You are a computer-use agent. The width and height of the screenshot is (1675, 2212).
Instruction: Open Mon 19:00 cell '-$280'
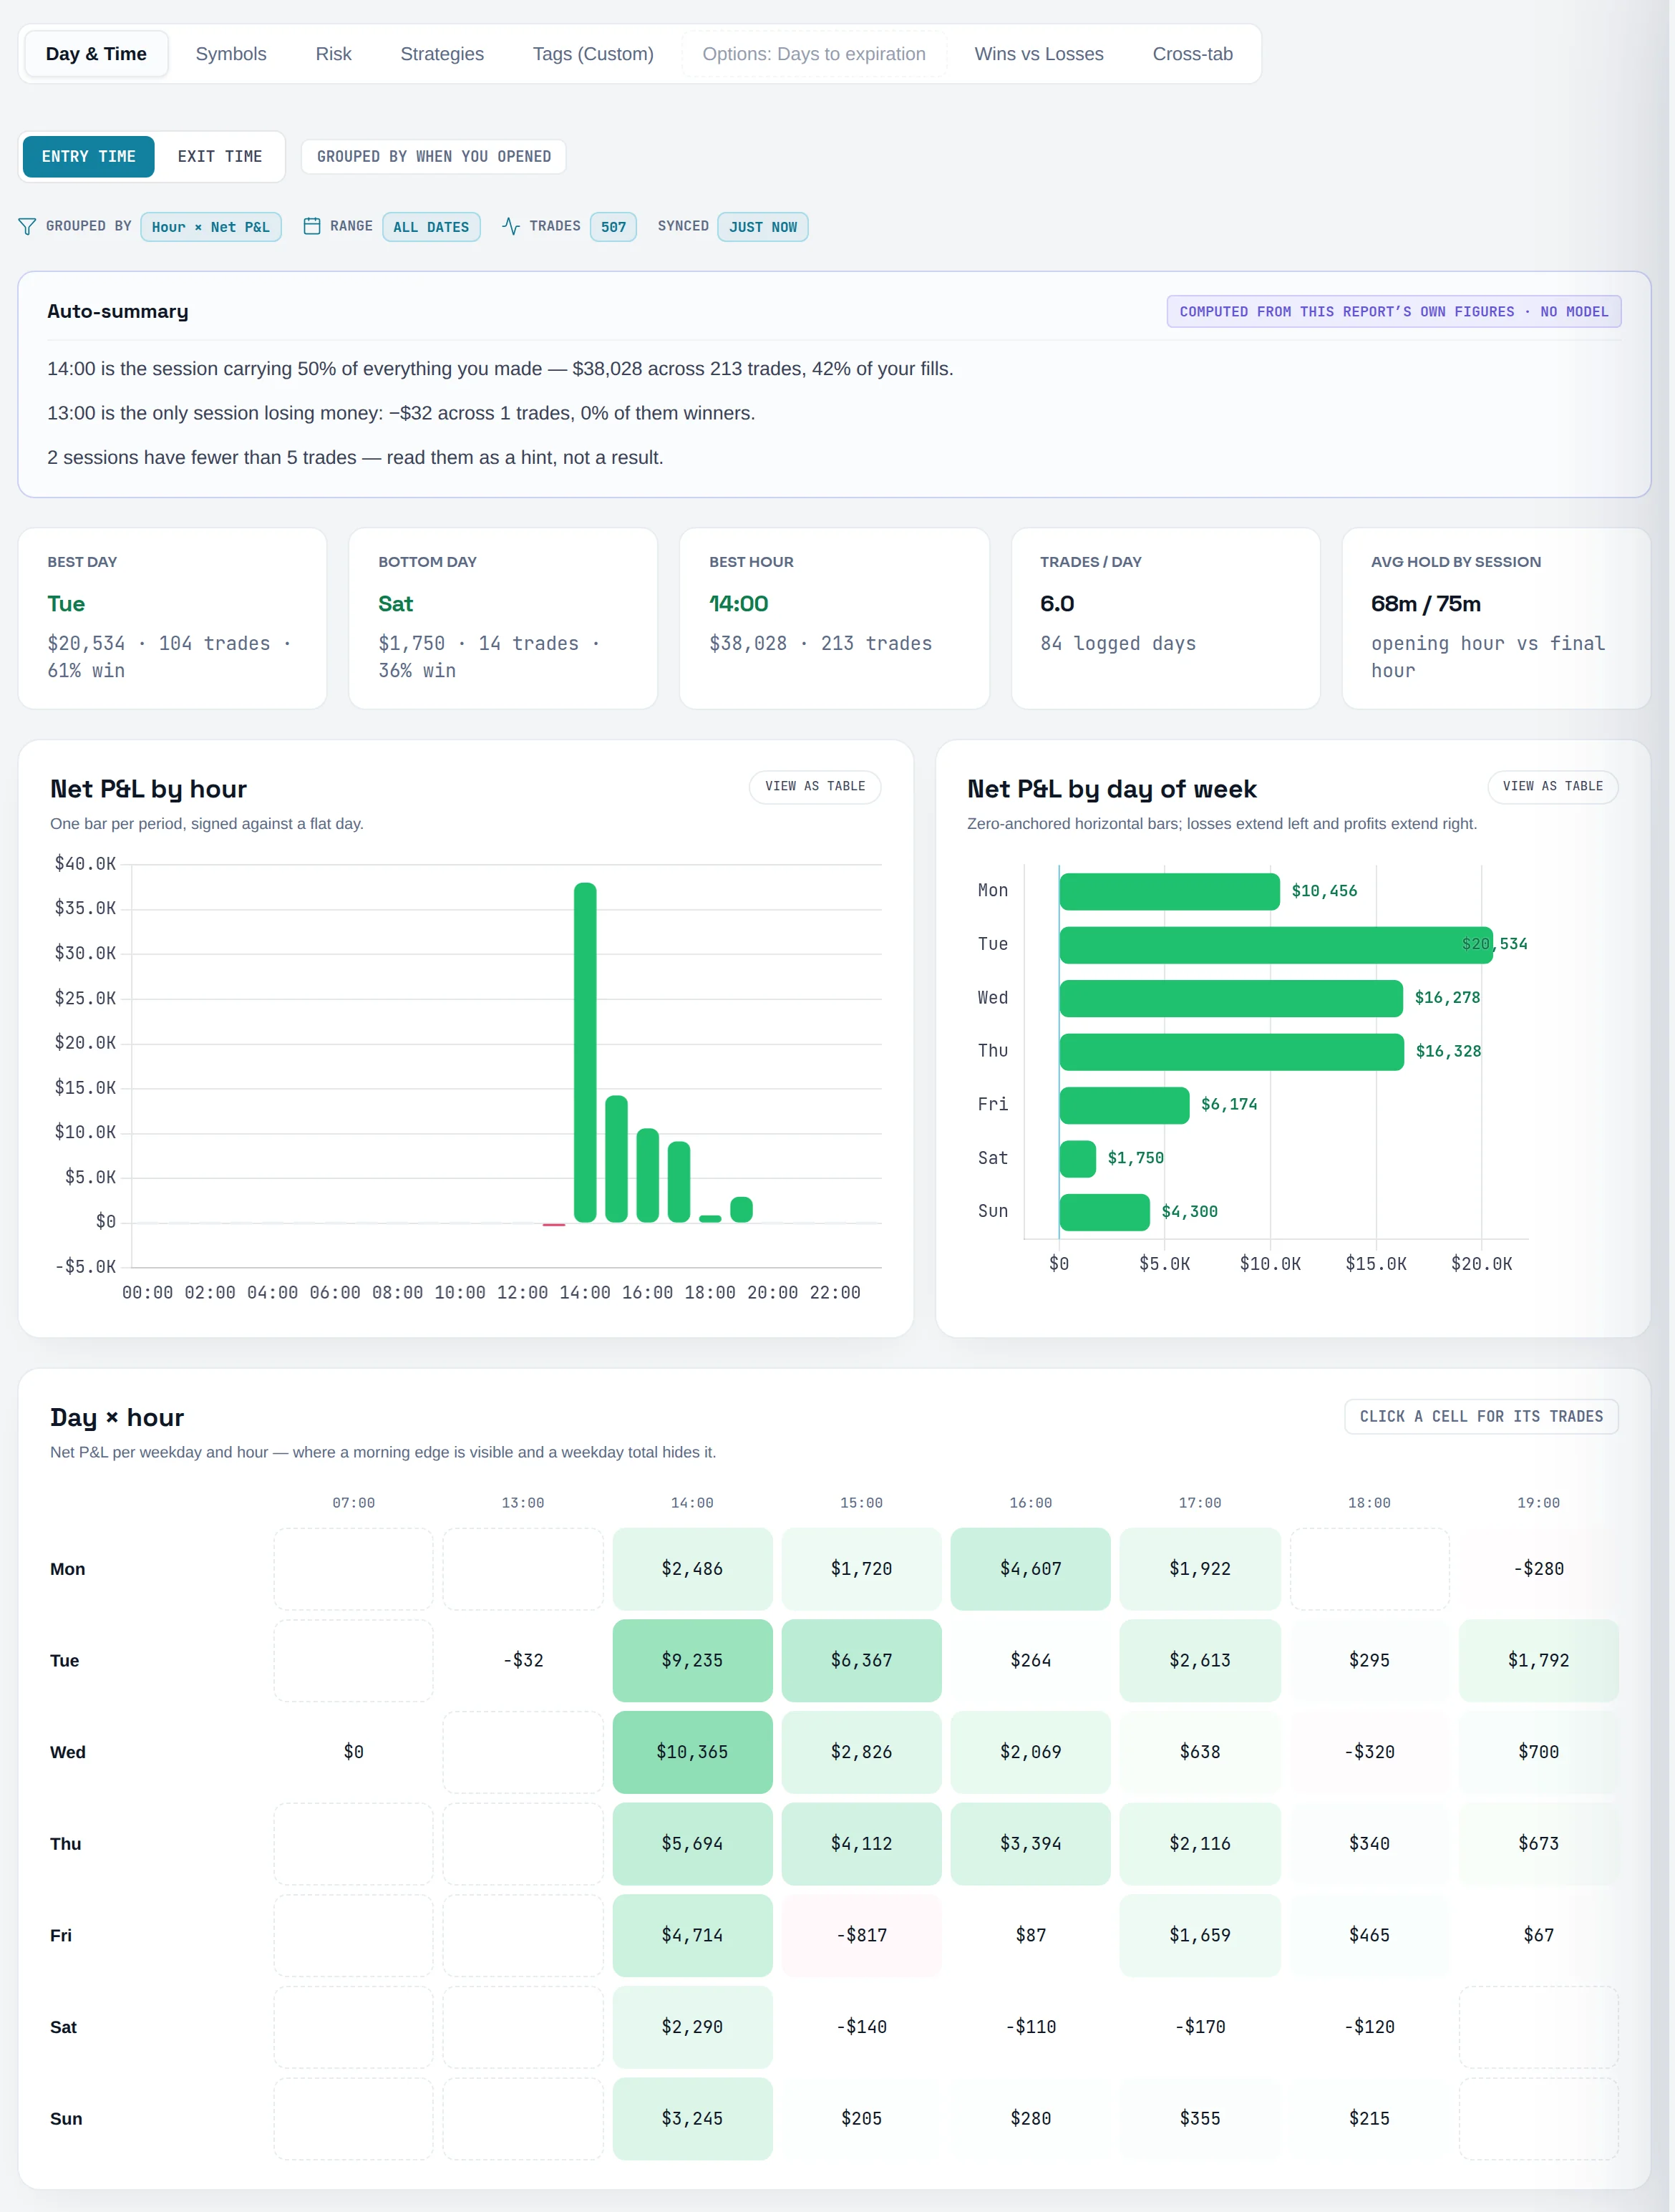[x=1538, y=1569]
